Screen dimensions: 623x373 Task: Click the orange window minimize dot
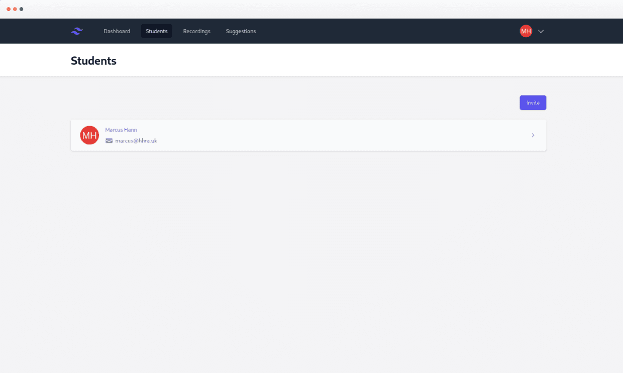tap(15, 9)
